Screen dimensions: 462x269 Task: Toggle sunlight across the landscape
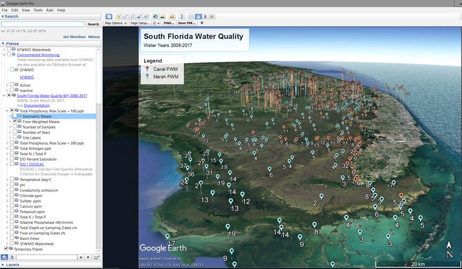click(x=162, y=16)
